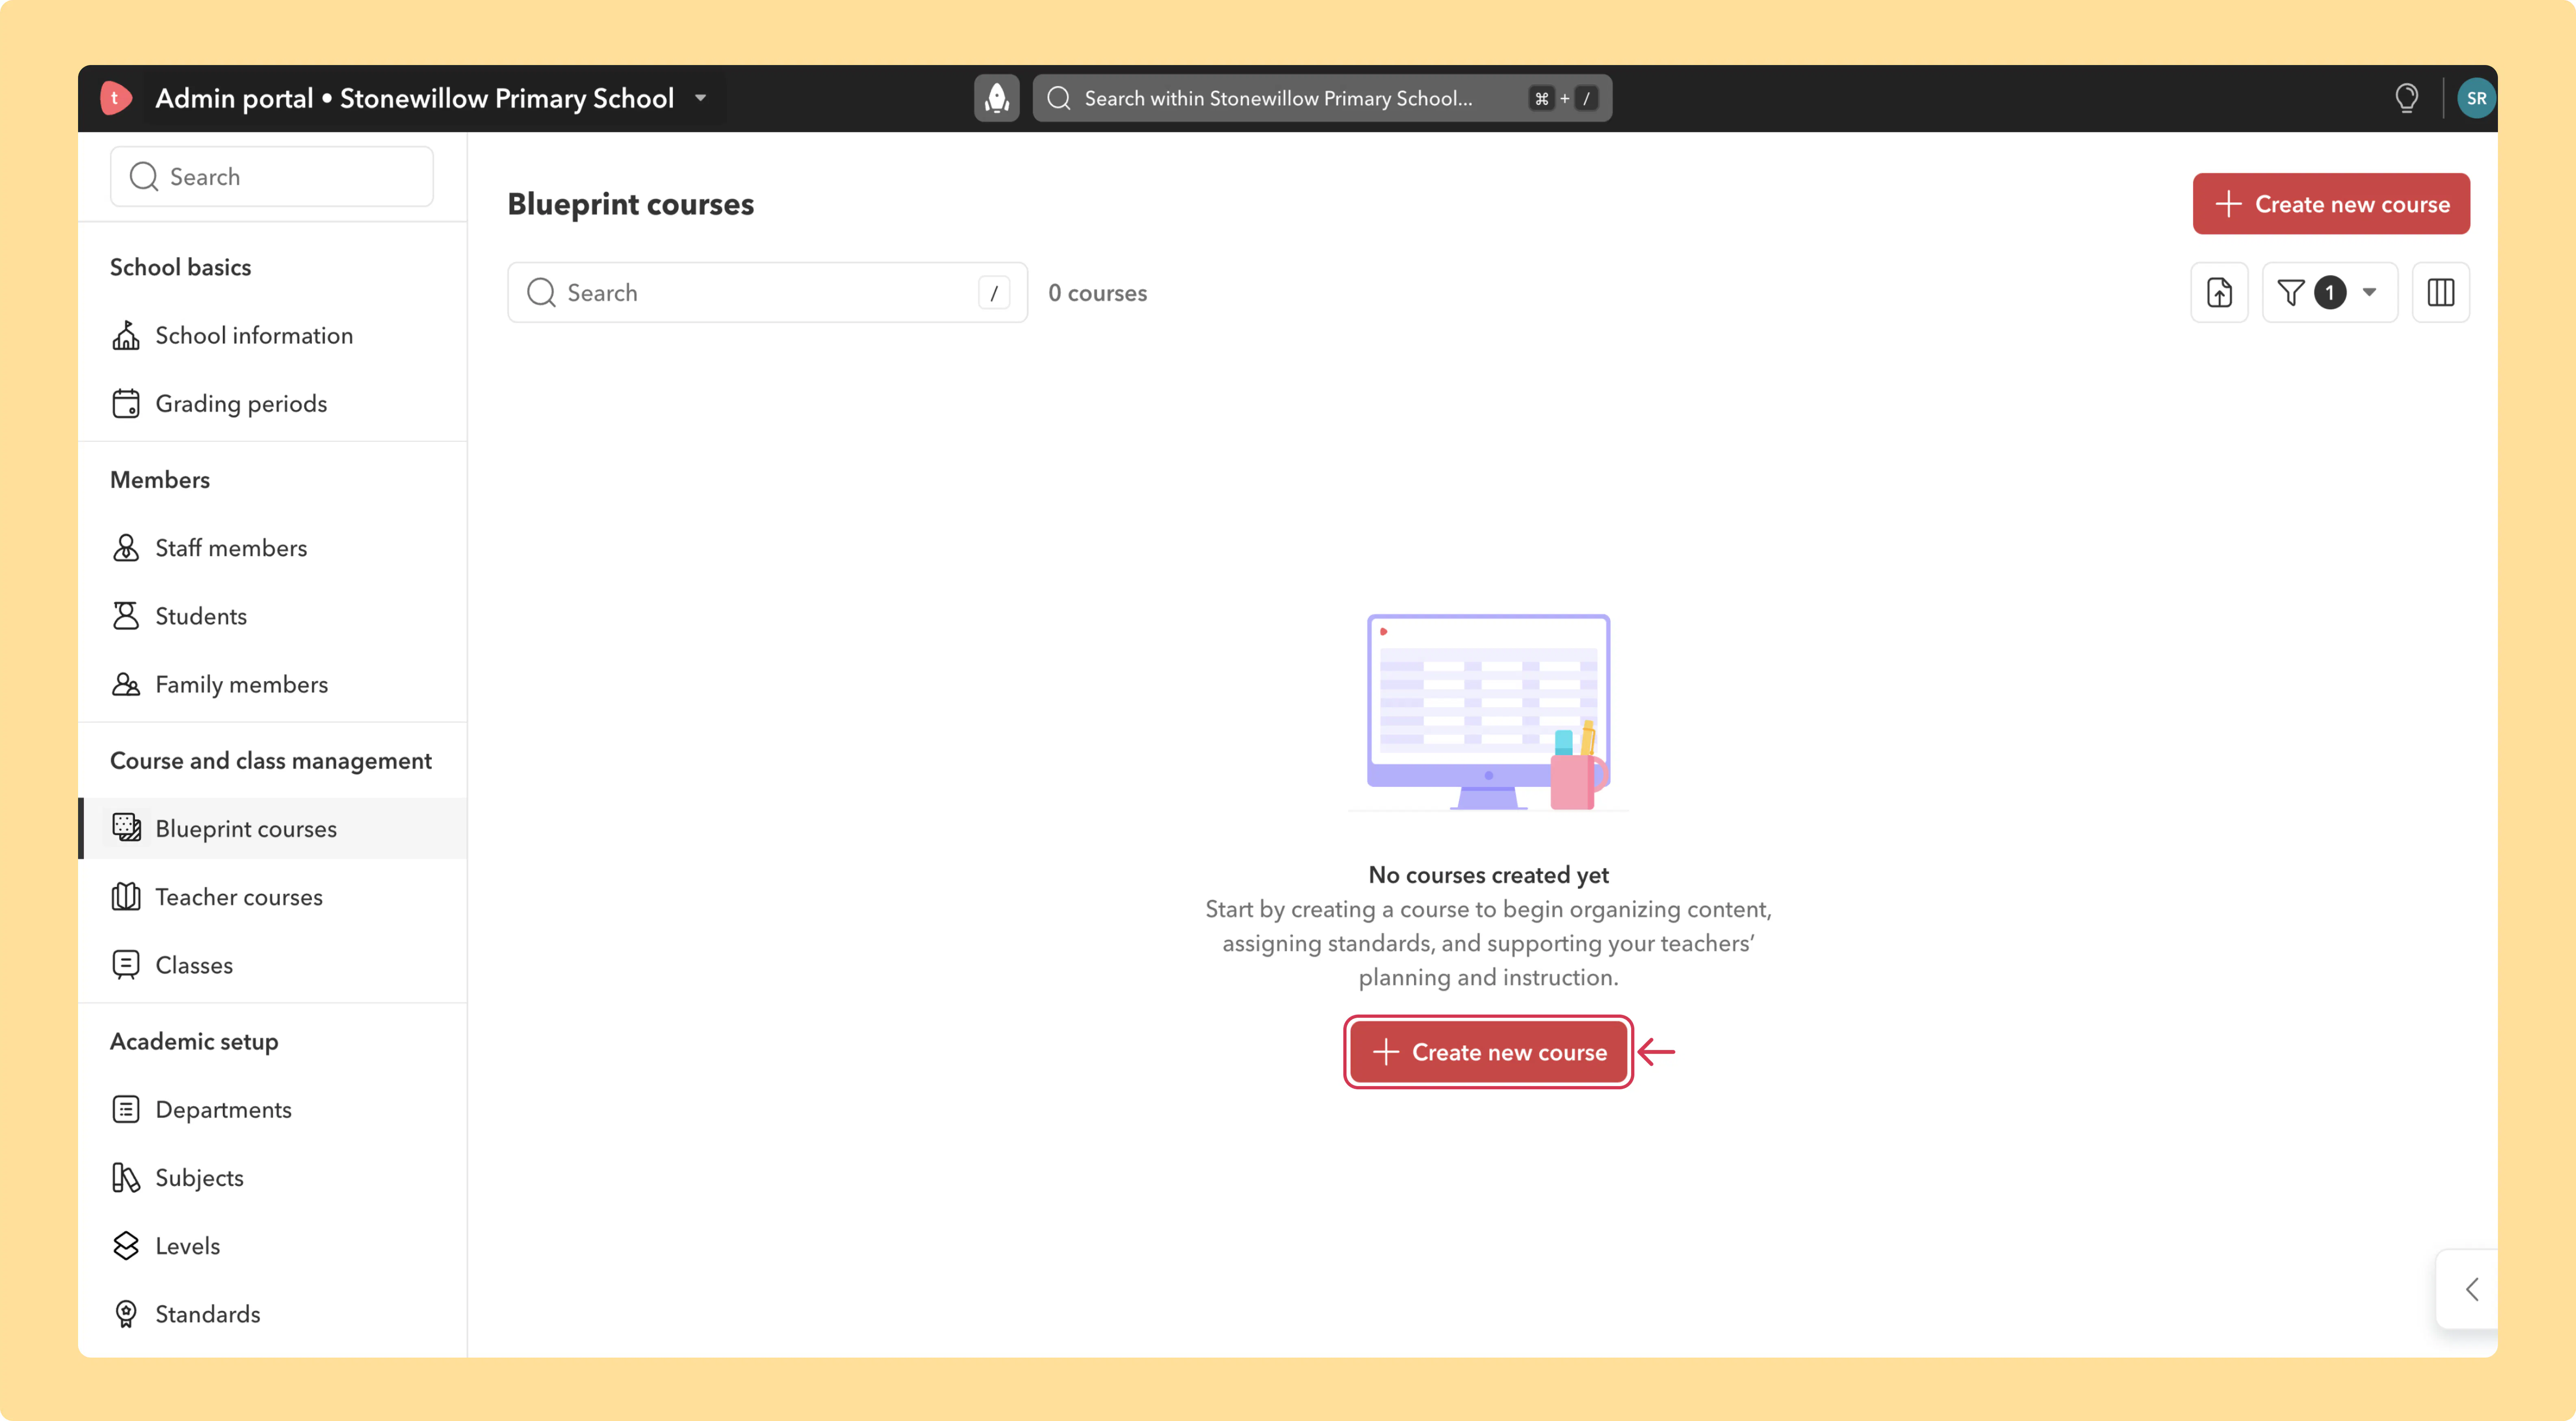The height and width of the screenshot is (1421, 2576).
Task: Click the lightbulb tips icon
Action: point(2406,98)
